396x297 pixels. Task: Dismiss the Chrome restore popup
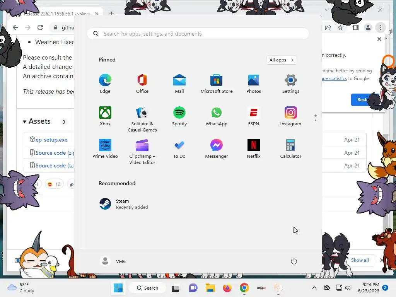[379, 39]
